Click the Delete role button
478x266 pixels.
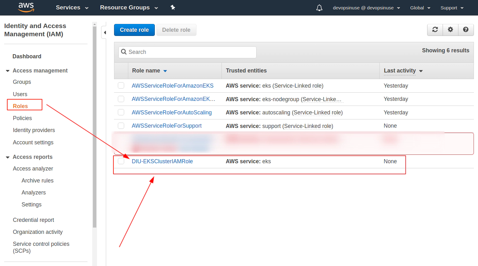click(176, 30)
